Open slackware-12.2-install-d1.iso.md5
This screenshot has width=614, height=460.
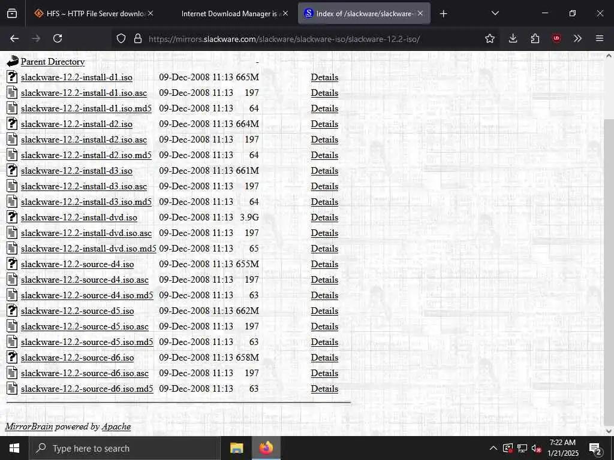(86, 108)
